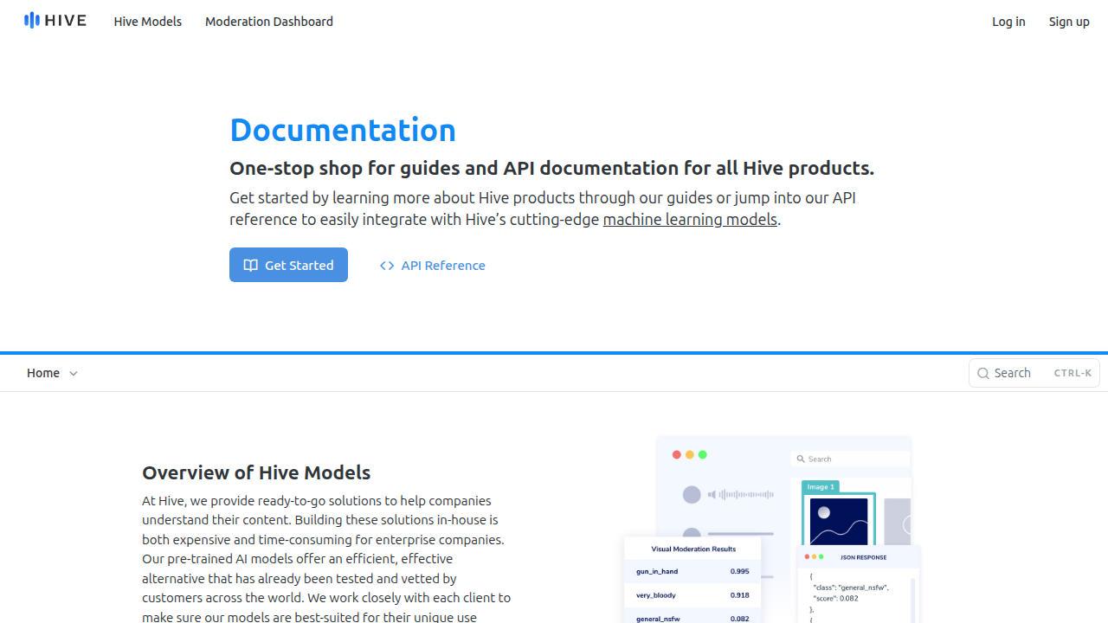Click the Overview of Hive Models heading
Screen dimensions: 1108x623
click(256, 472)
